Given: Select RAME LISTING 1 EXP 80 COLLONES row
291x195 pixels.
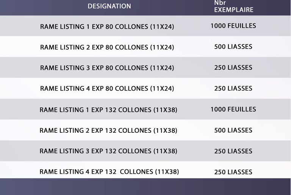Looking at the screenshot, I should pyautogui.click(x=107, y=27).
